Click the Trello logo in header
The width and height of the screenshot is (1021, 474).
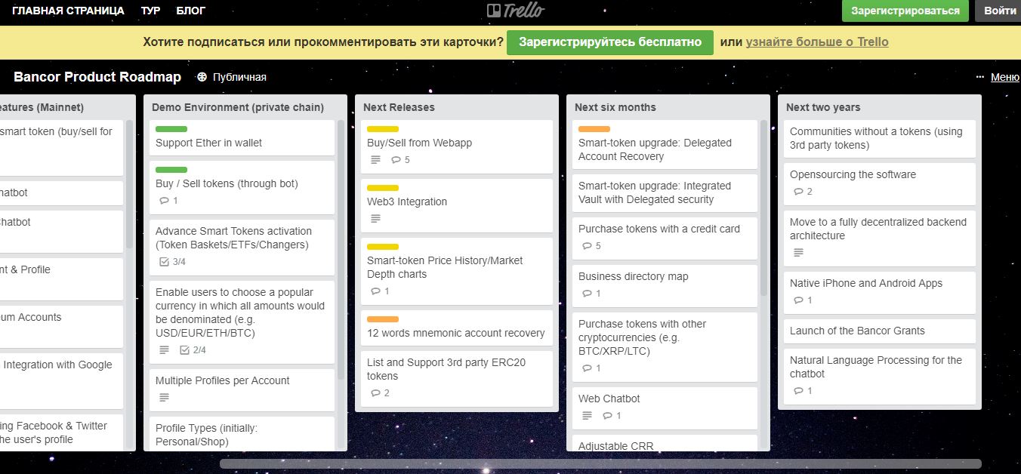[x=516, y=10]
